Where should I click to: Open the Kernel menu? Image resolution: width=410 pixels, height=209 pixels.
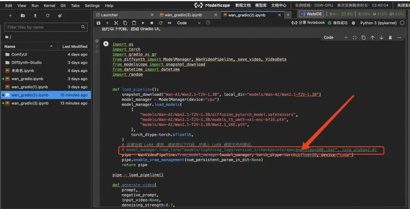tap(49, 6)
